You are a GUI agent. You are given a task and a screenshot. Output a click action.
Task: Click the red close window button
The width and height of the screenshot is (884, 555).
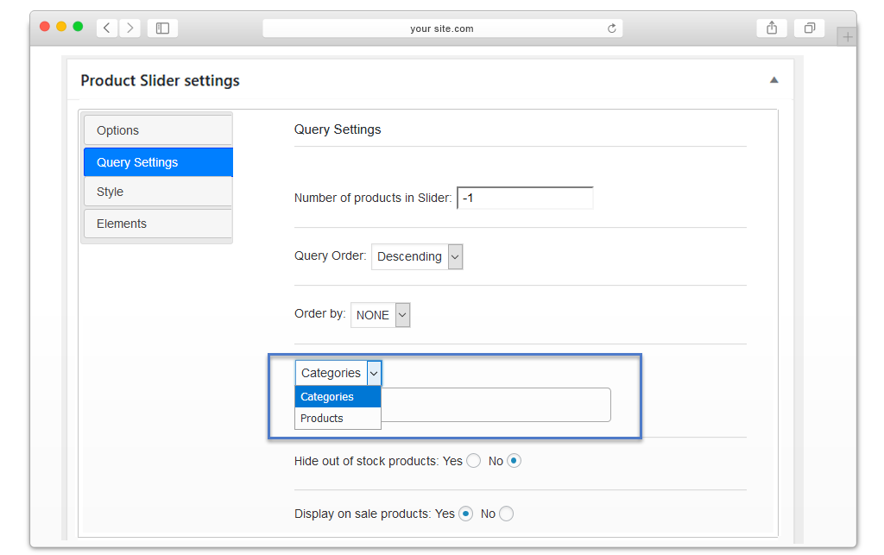(x=45, y=27)
